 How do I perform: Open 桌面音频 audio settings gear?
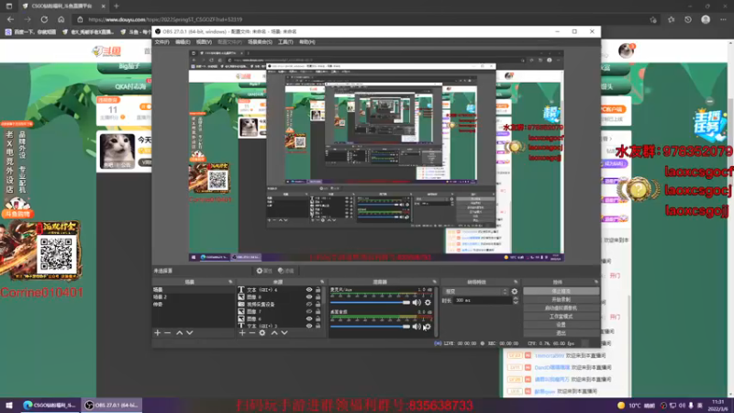pyautogui.click(x=427, y=327)
